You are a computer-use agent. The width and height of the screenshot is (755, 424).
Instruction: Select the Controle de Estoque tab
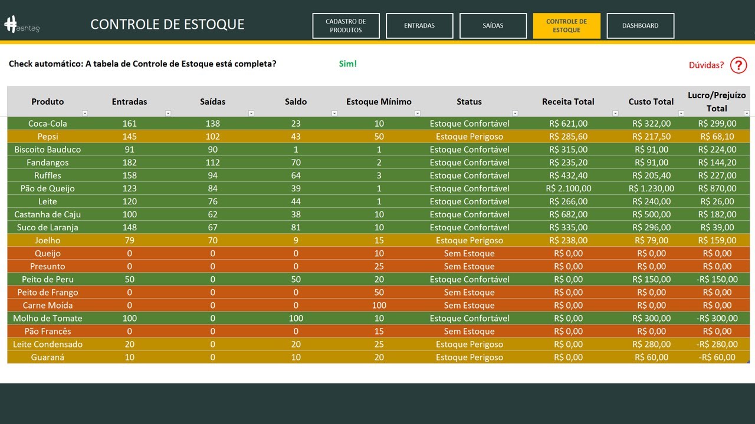[x=567, y=26]
